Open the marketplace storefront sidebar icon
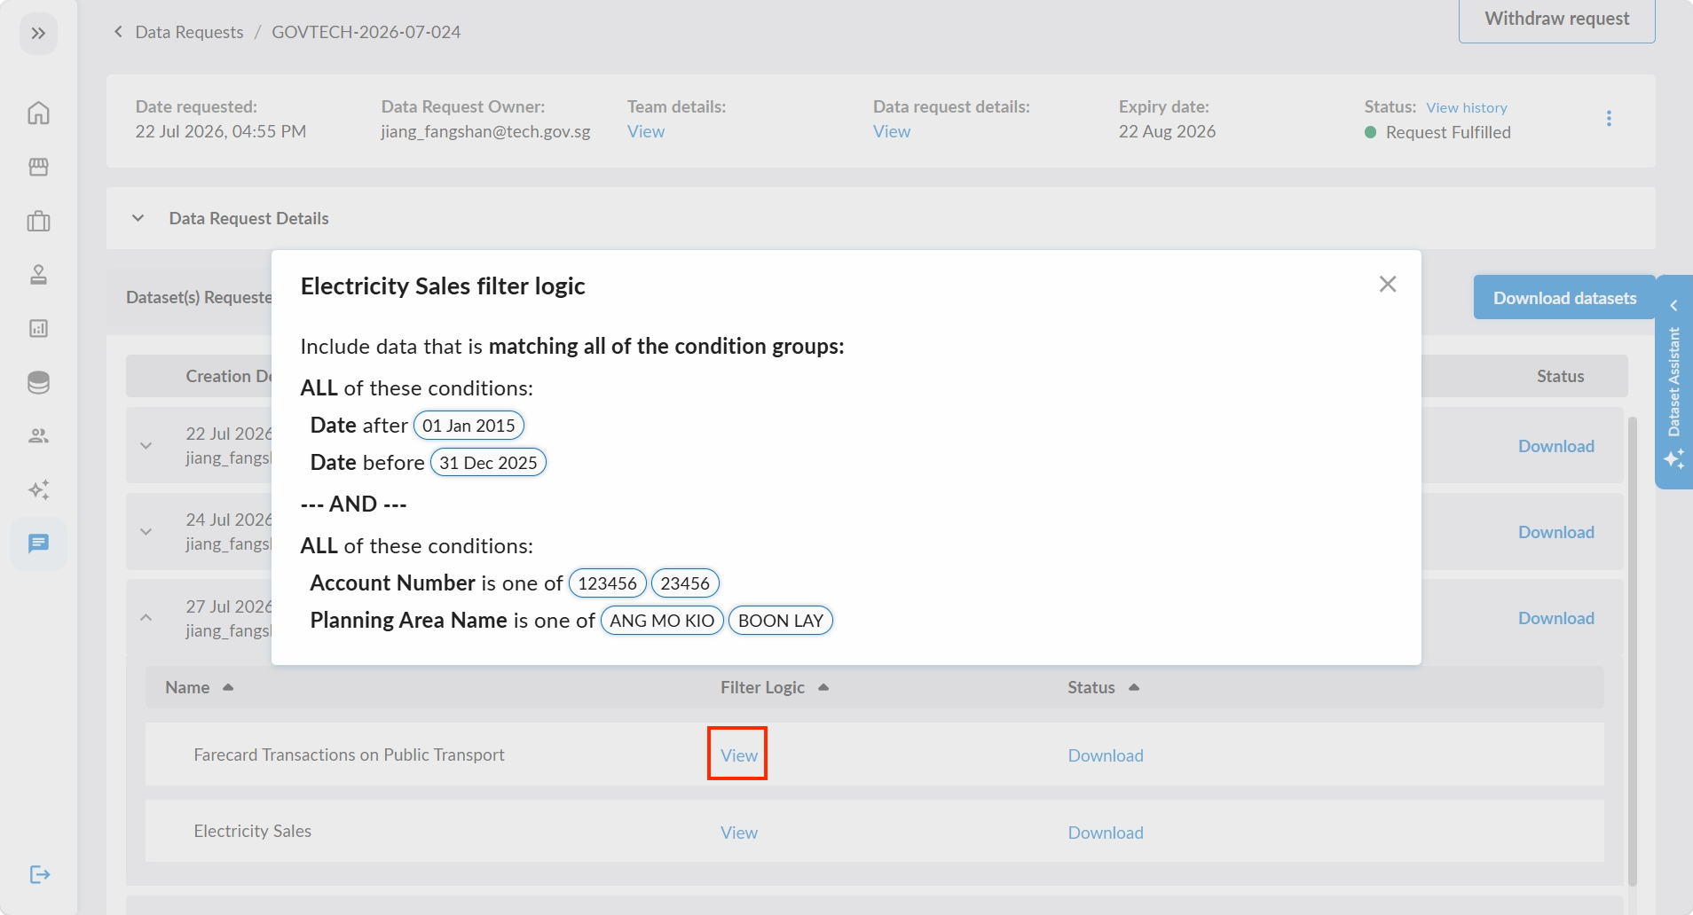Viewport: 1693px width, 915px height. click(x=38, y=167)
